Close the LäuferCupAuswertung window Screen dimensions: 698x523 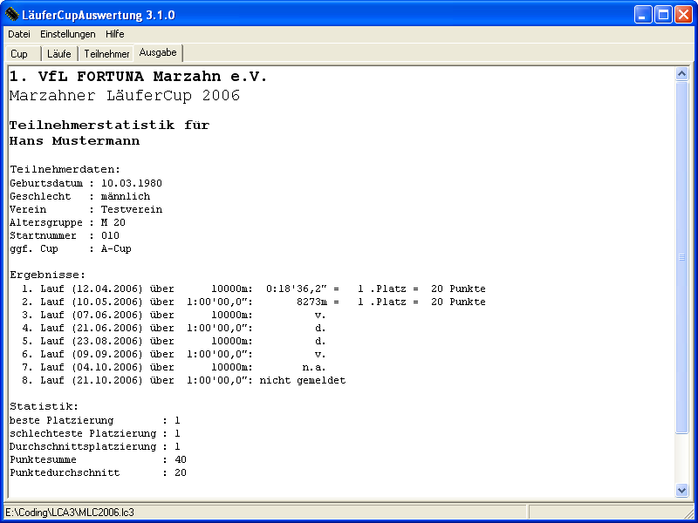click(683, 15)
